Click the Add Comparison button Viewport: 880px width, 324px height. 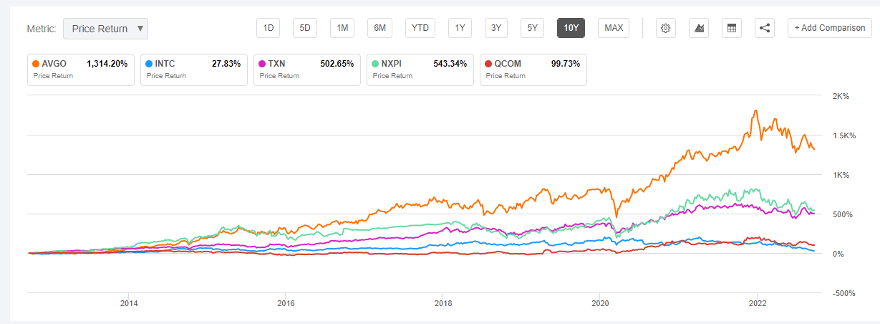[830, 28]
